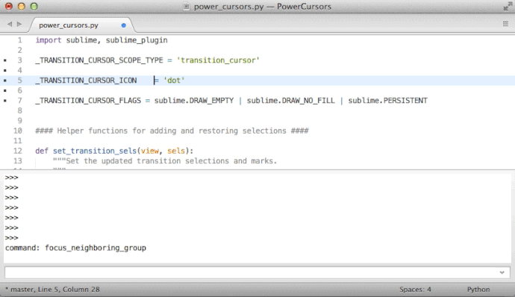Click the back tab navigation arrow
The image size is (515, 297).
coord(10,24)
